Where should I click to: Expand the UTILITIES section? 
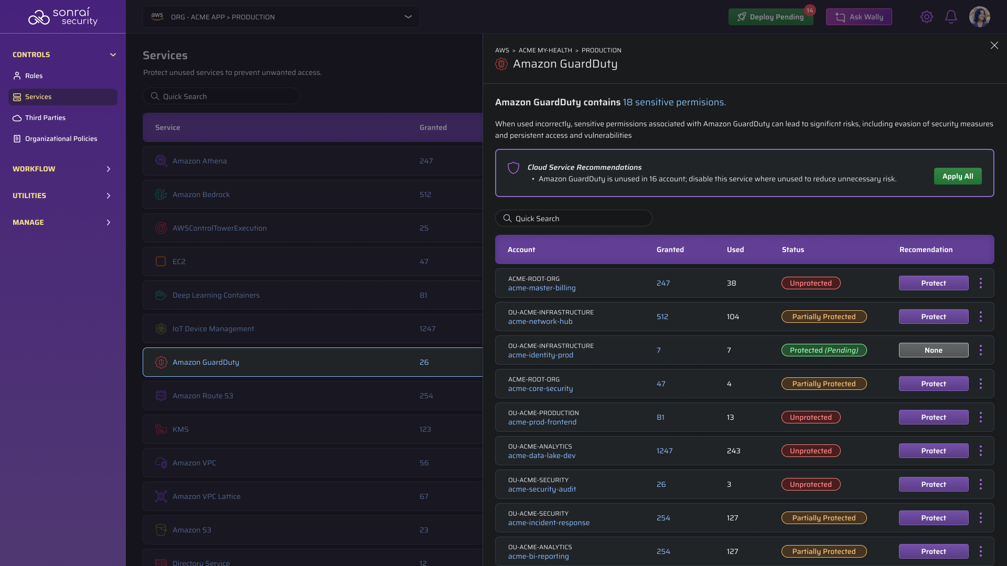109,195
